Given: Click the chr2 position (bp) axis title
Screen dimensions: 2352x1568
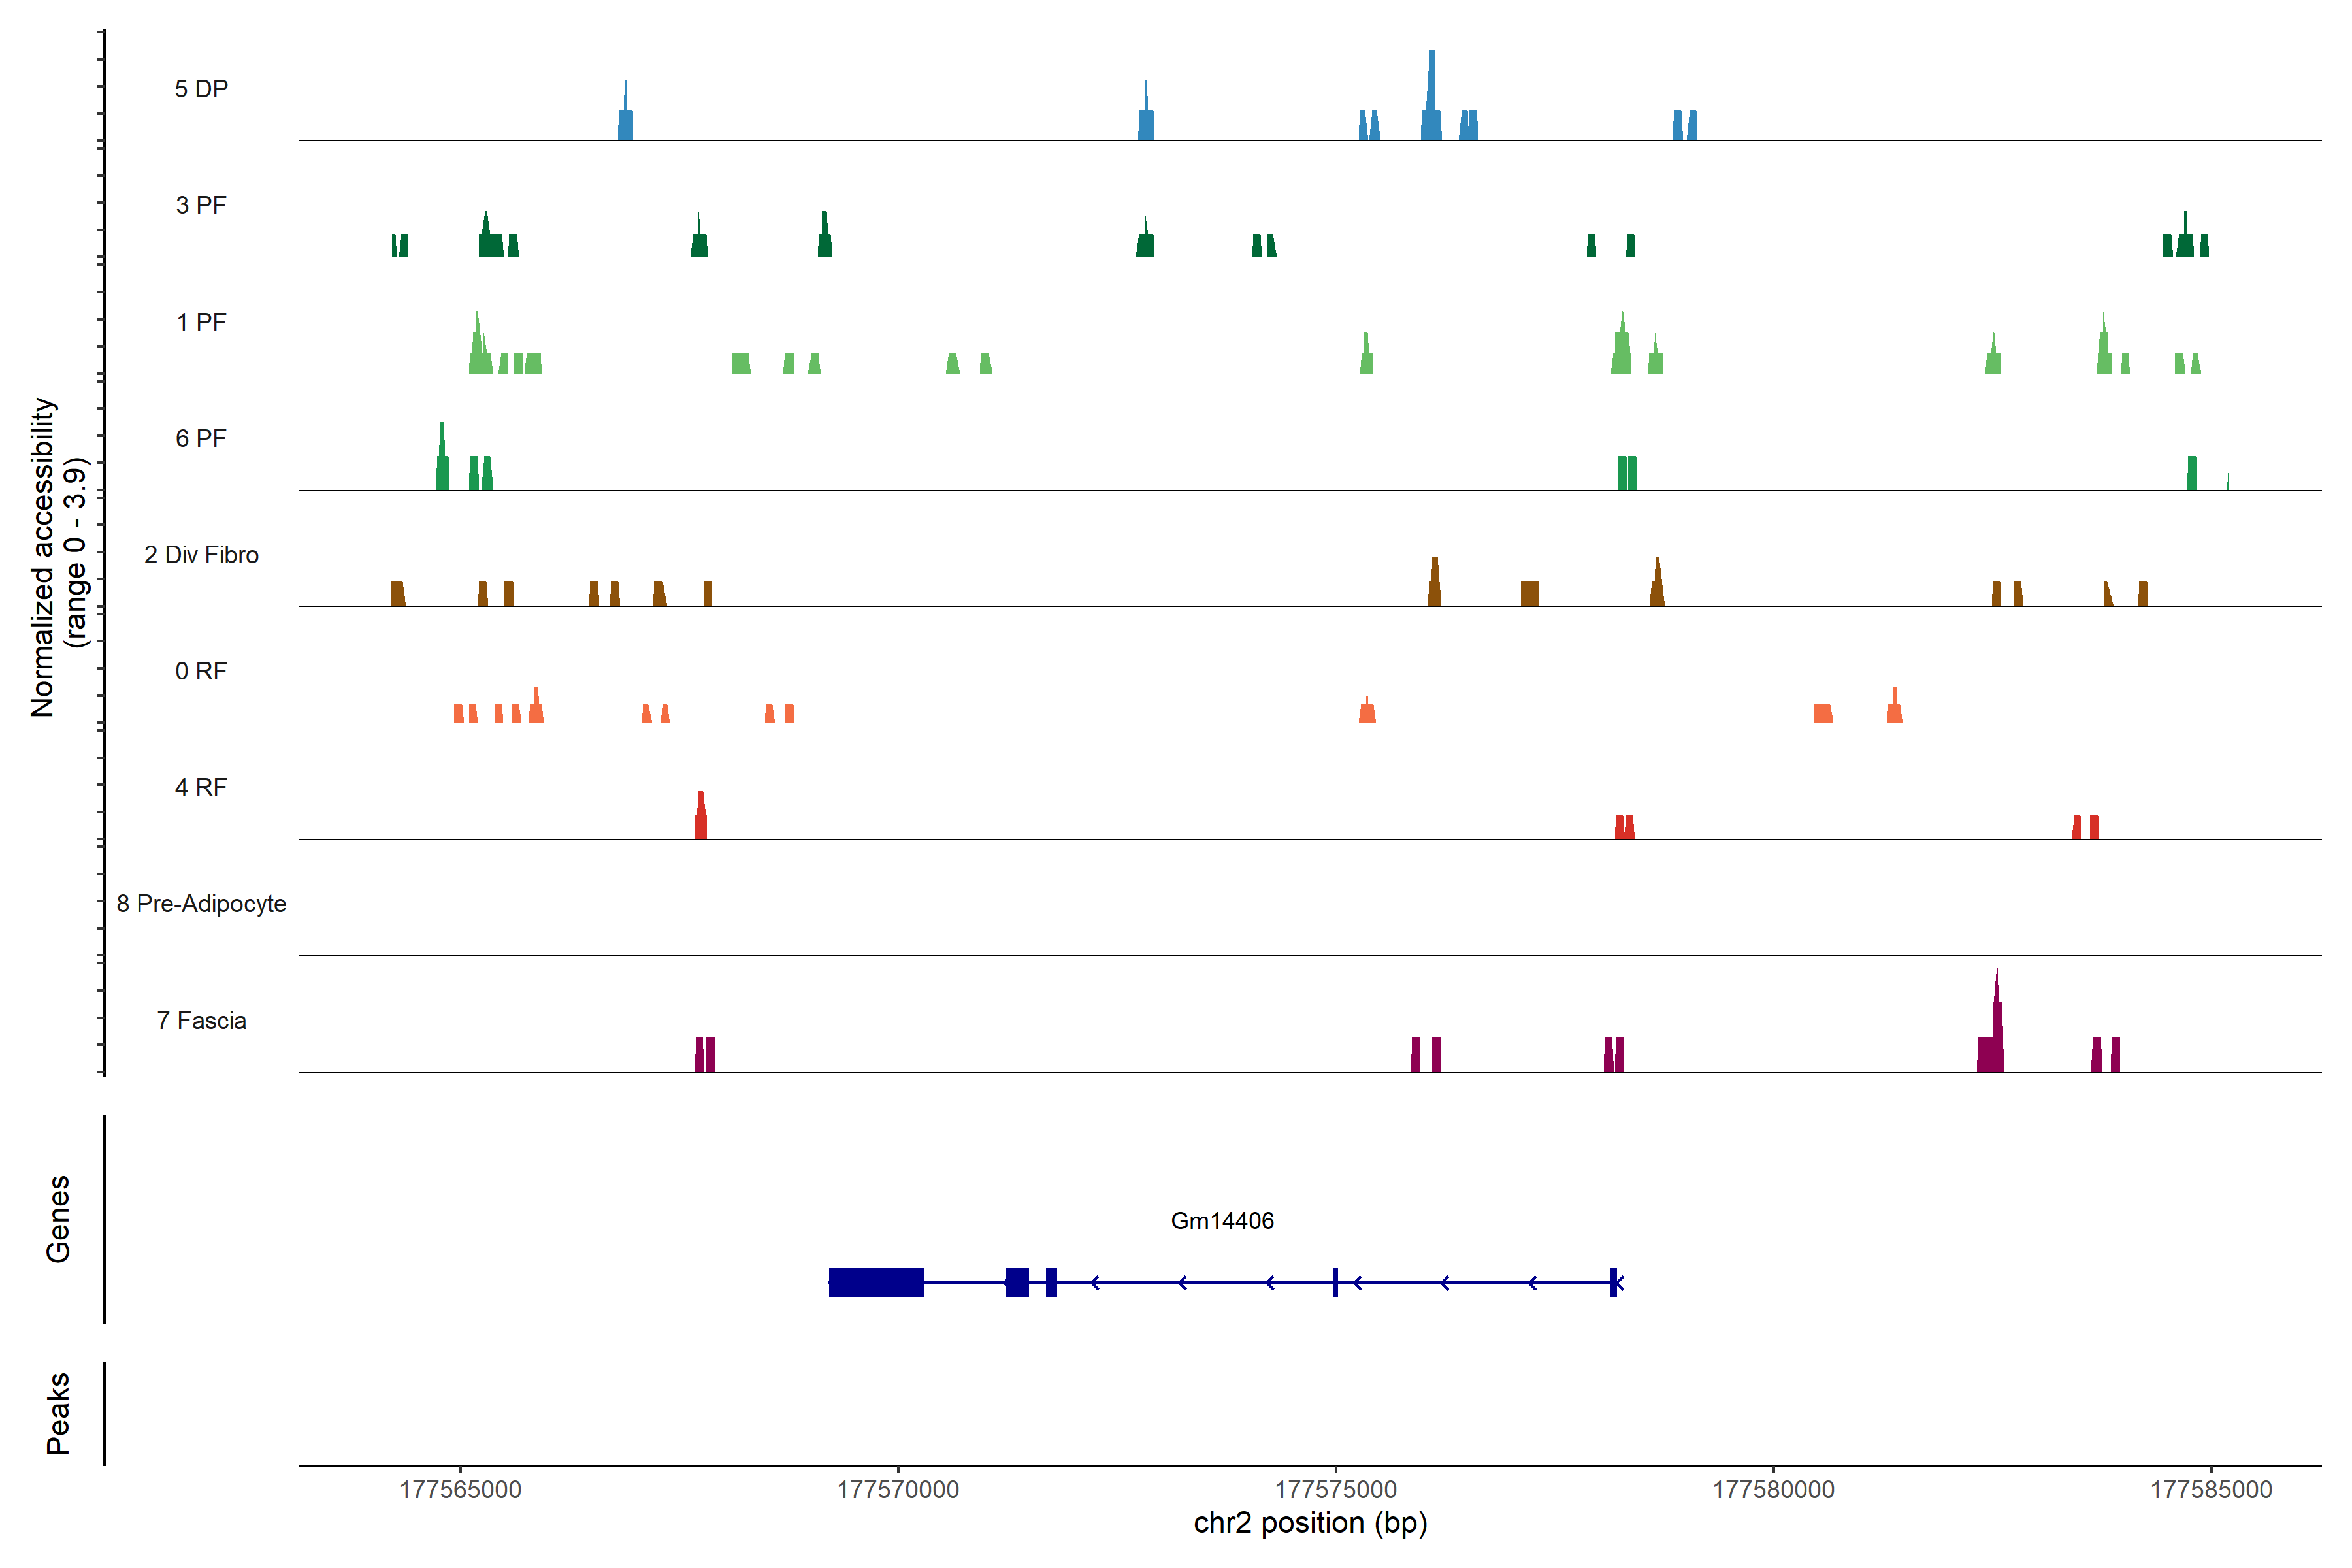Looking at the screenshot, I should click(1310, 1523).
